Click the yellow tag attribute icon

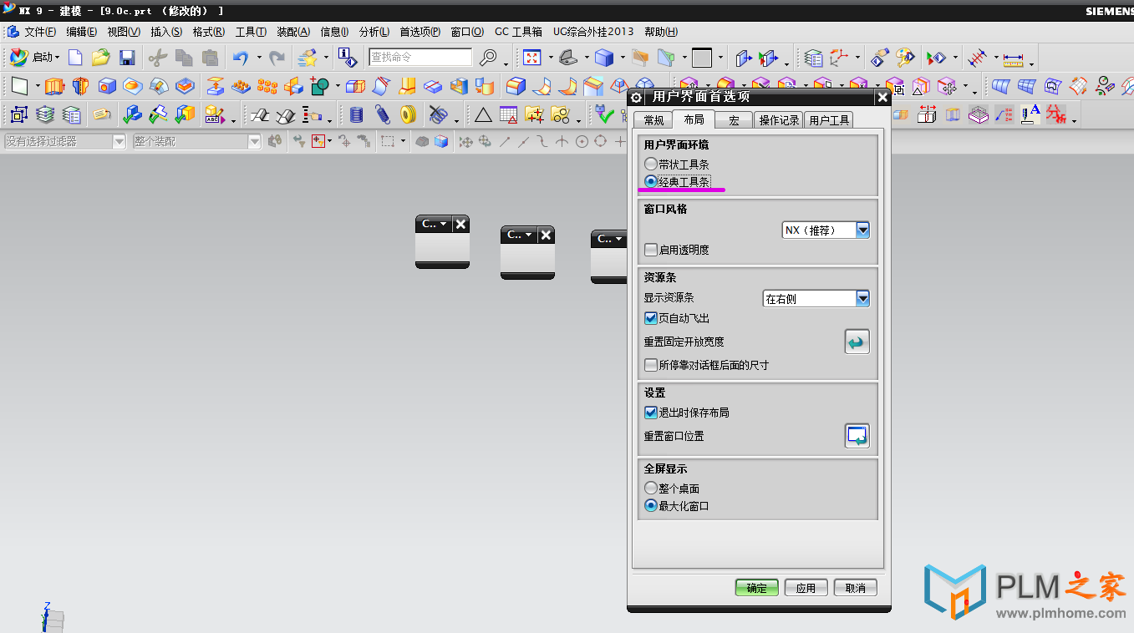102,114
